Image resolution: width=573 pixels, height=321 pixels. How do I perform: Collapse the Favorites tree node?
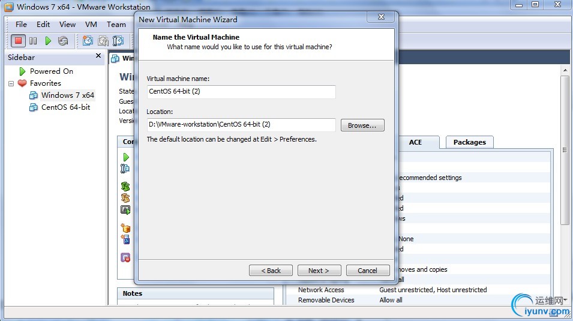point(11,83)
